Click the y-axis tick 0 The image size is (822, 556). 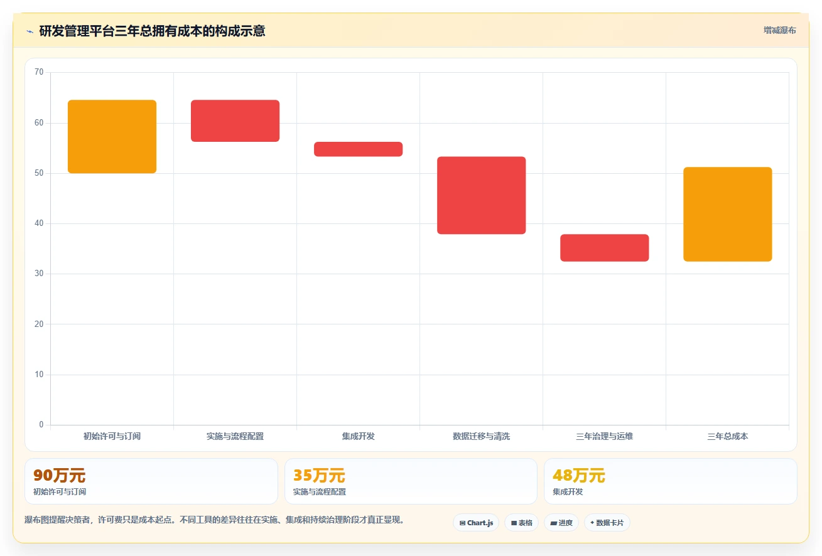pos(41,425)
